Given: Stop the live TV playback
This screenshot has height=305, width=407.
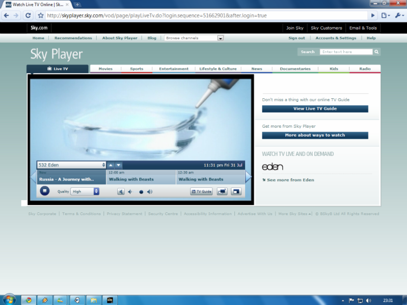Looking at the screenshot, I should point(45,191).
